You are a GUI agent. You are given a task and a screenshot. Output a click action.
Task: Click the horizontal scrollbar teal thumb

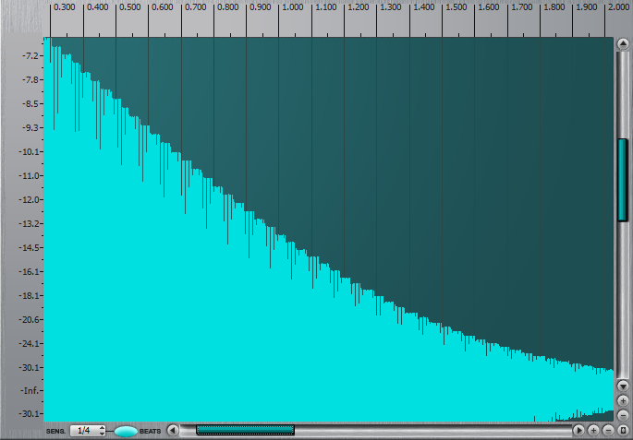coord(245,431)
